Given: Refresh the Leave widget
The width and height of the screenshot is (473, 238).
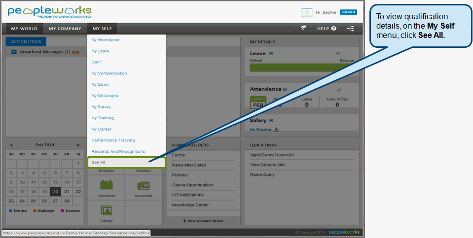Looking at the screenshot, I should [338, 53].
